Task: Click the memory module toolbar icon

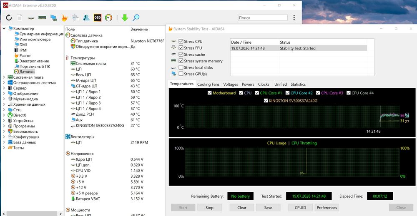Action: (42, 18)
